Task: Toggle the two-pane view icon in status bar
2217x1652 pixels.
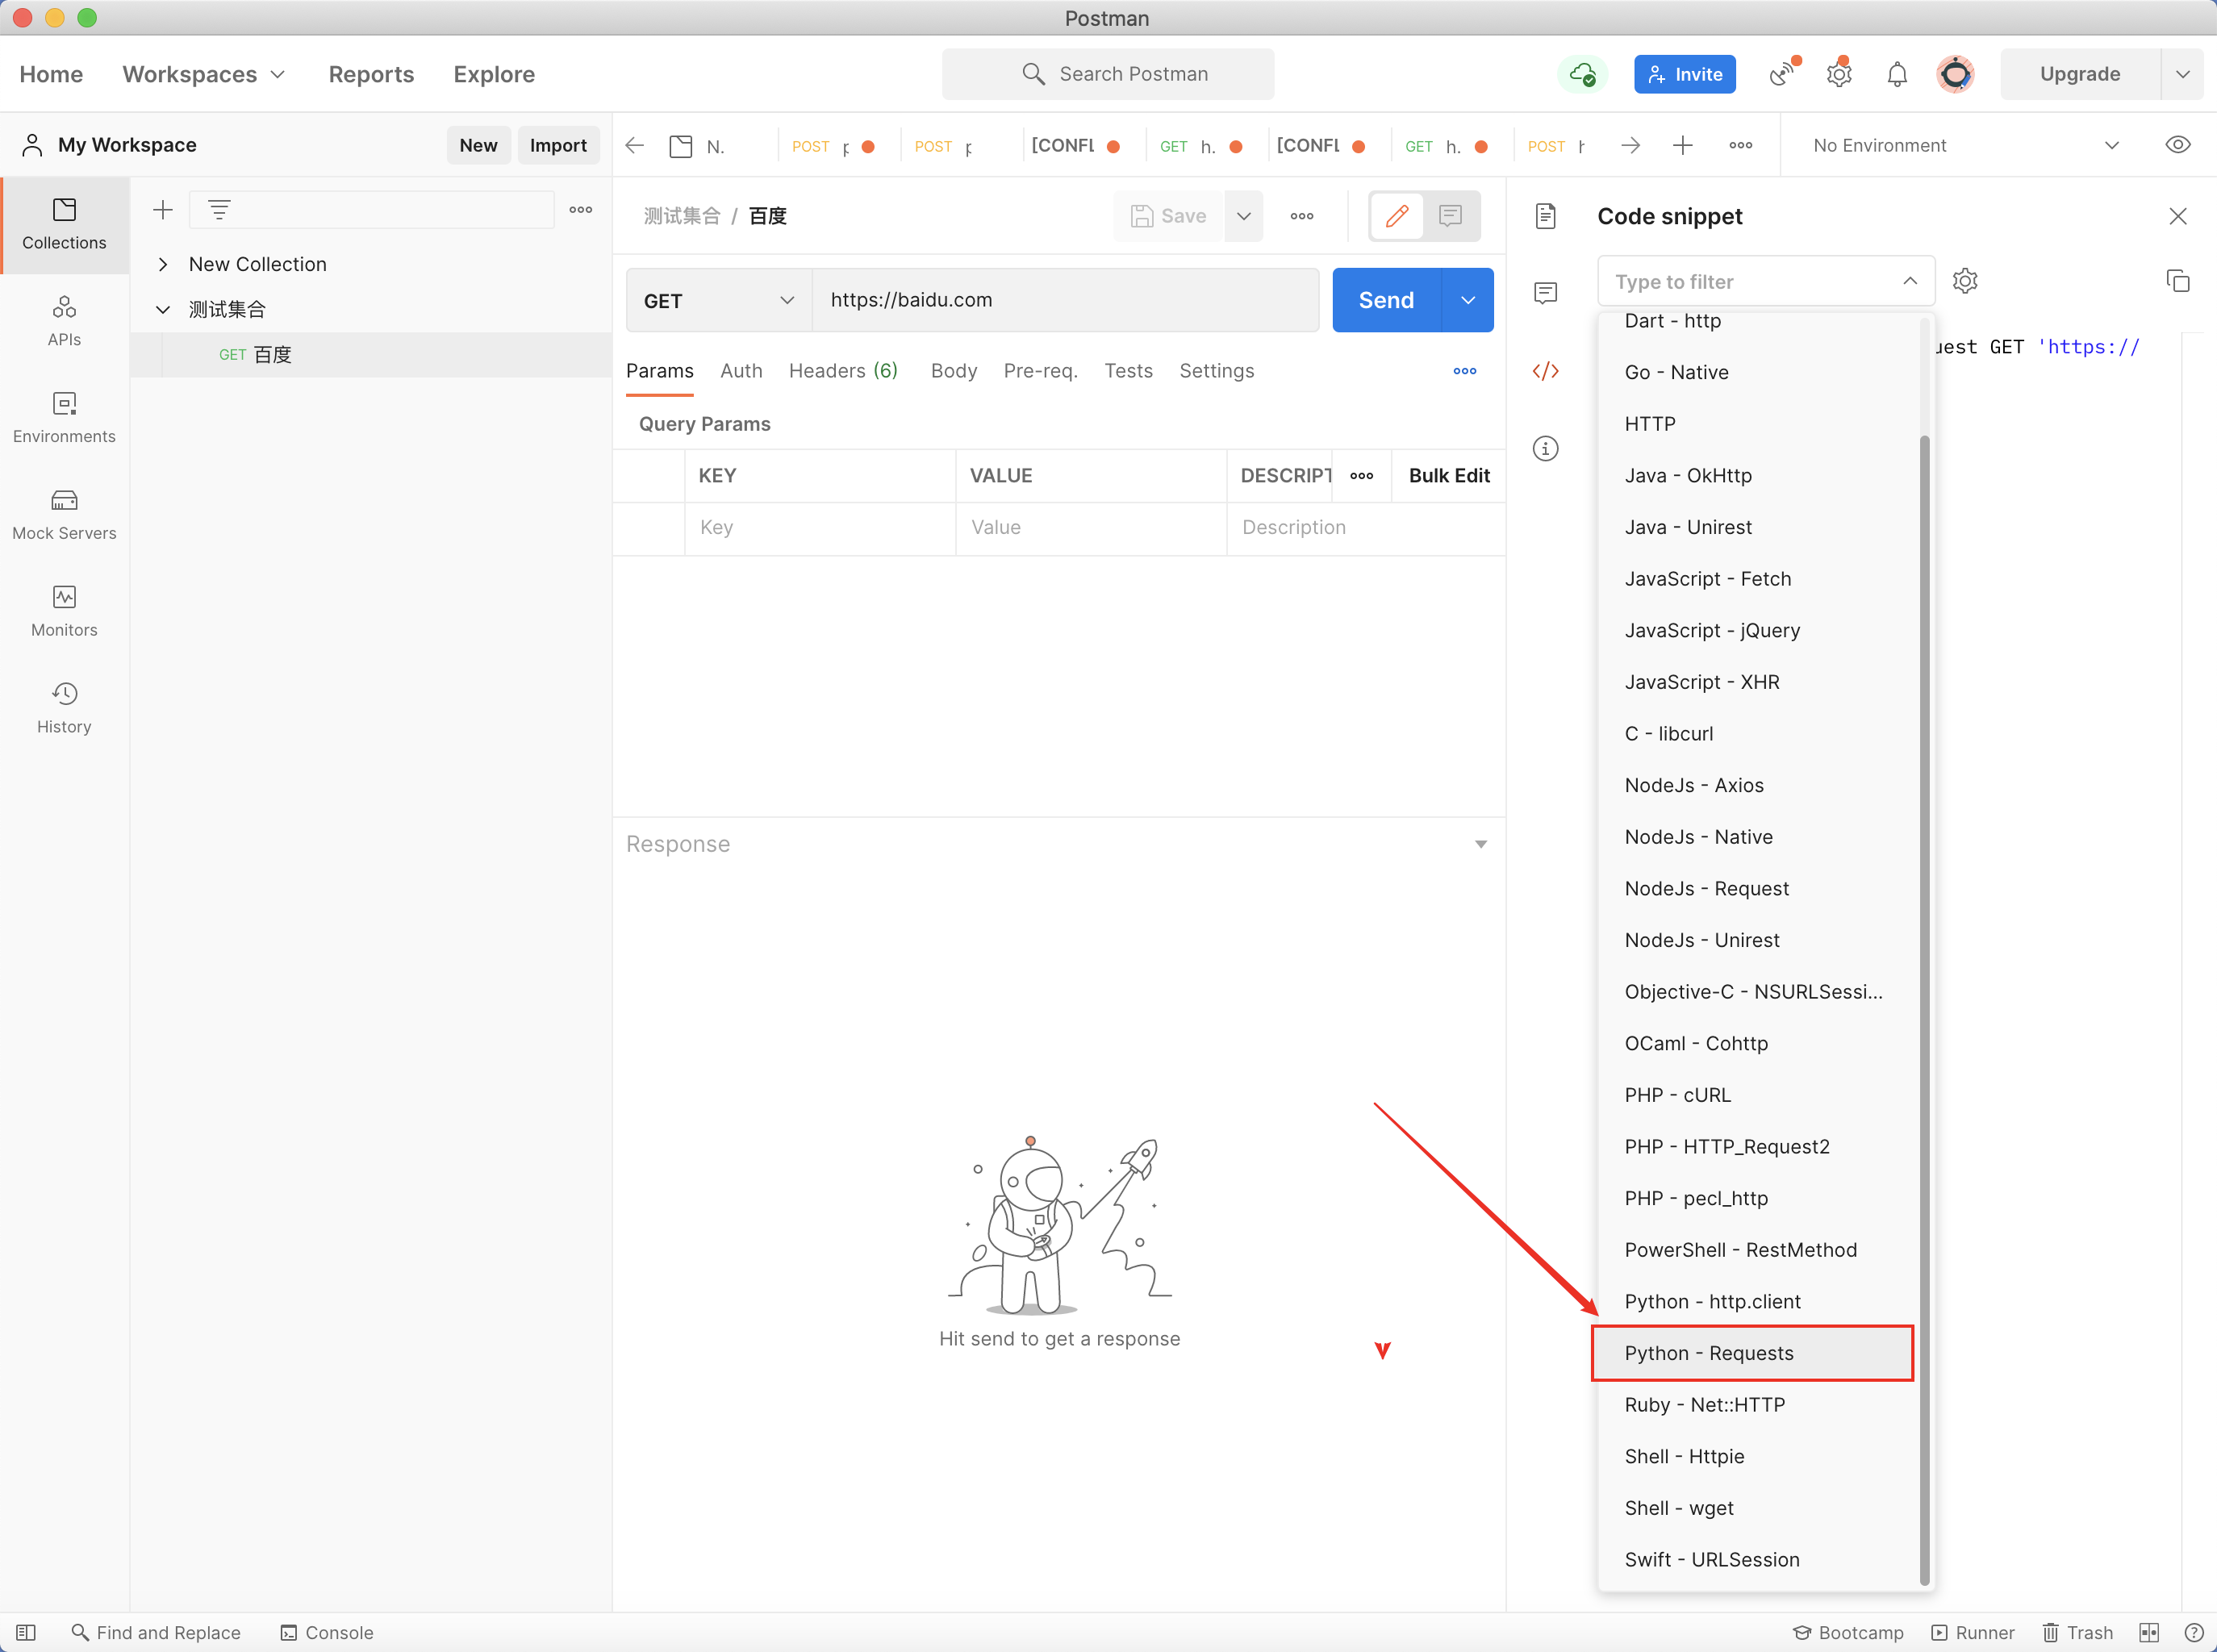Action: click(x=2148, y=1632)
